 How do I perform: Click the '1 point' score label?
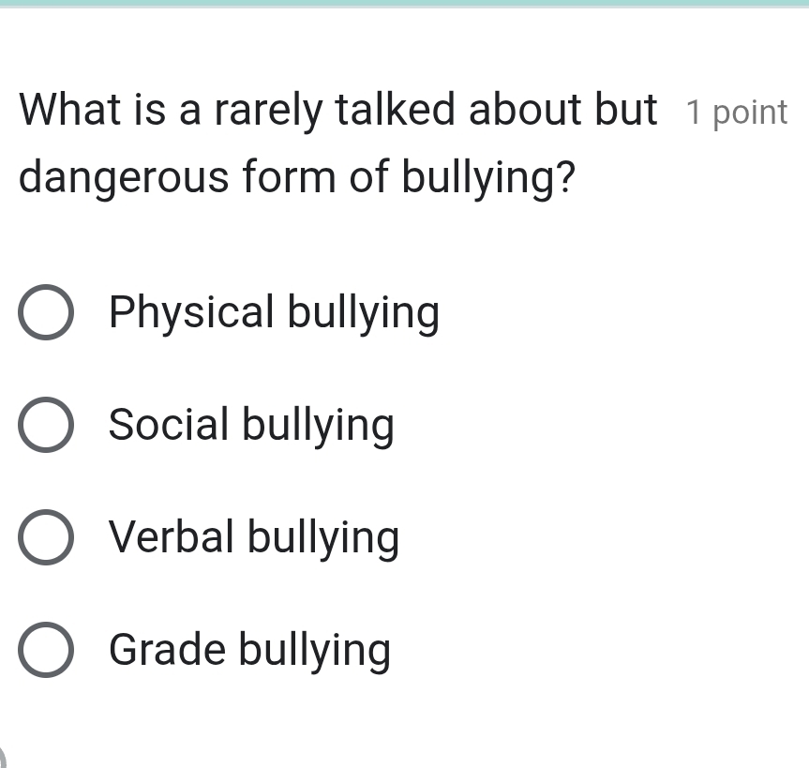[x=737, y=113]
